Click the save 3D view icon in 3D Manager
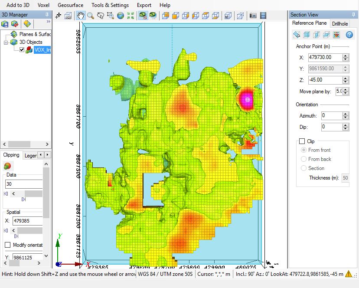Viewport: 359px width, 288px height. pyautogui.click(x=6, y=23)
